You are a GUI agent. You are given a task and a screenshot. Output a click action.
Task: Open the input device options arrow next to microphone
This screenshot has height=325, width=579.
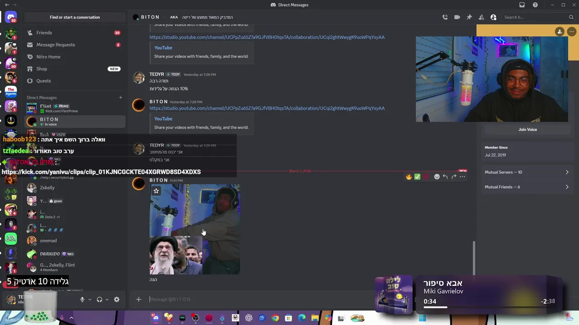pos(90,299)
